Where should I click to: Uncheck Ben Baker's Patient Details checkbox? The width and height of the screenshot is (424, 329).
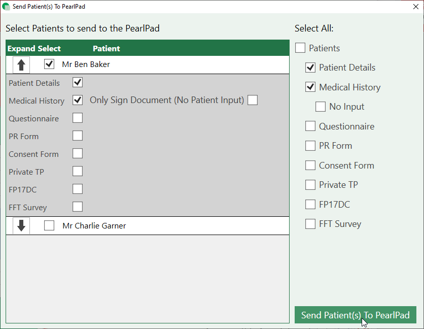(x=78, y=82)
